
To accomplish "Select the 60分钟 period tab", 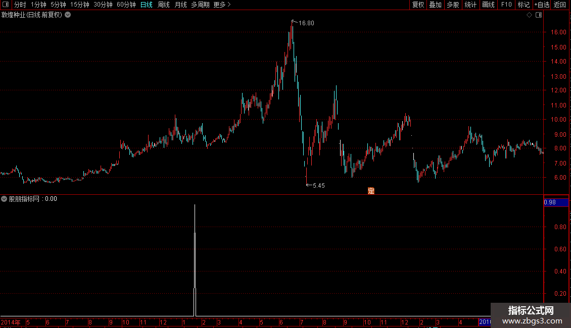I will (126, 5).
